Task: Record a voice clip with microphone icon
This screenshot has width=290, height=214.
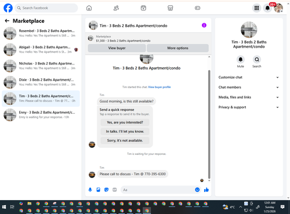Action: point(90,190)
